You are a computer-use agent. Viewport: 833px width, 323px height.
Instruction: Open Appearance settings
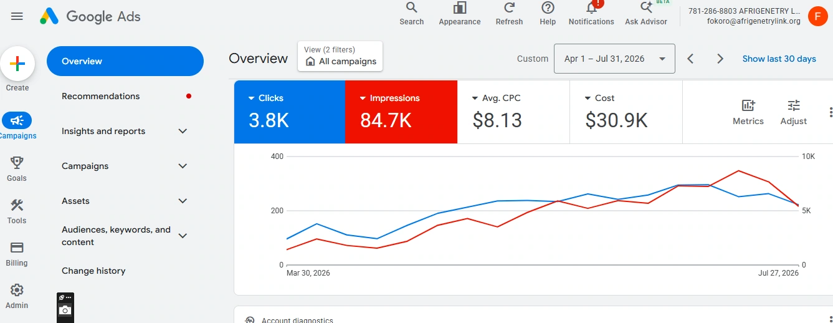pyautogui.click(x=460, y=14)
